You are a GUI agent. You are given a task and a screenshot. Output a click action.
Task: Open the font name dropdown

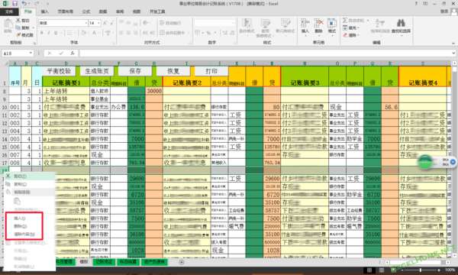click(86, 23)
